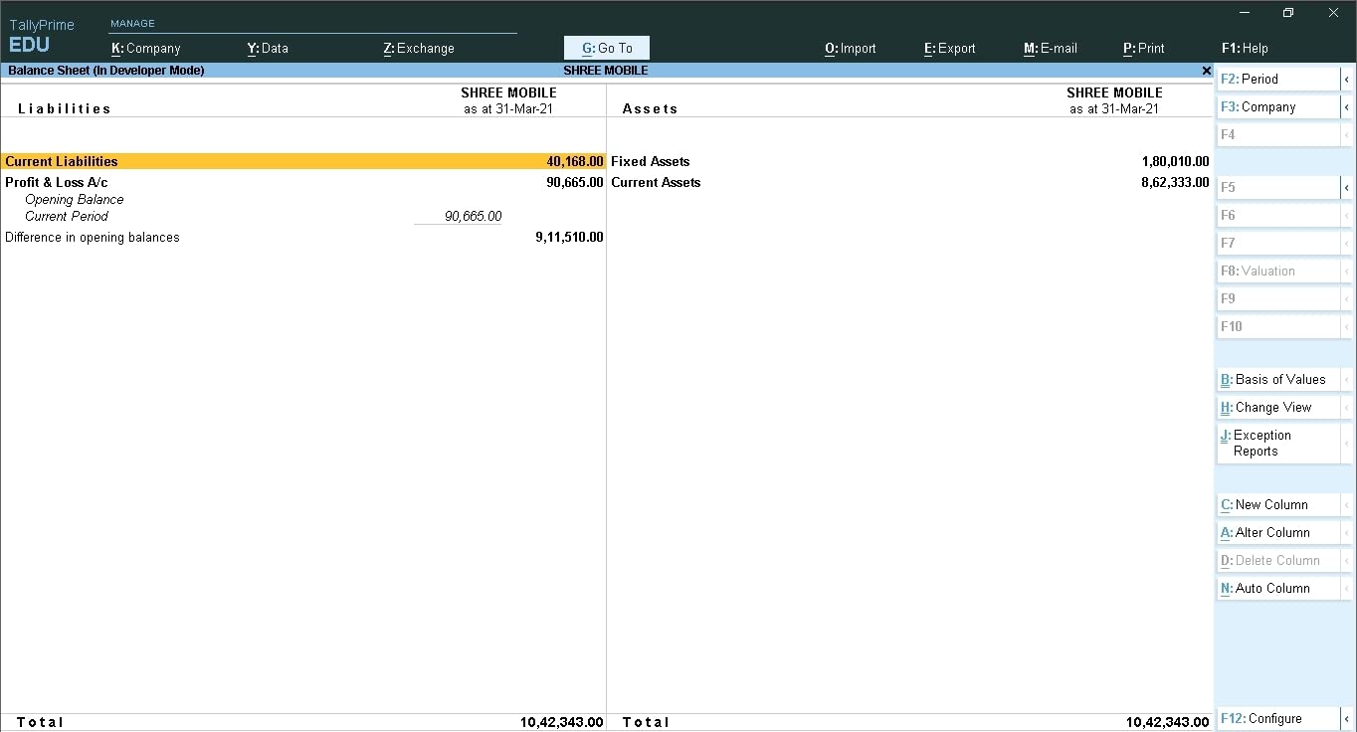
Task: Click A: Alter Column
Action: [1278, 532]
